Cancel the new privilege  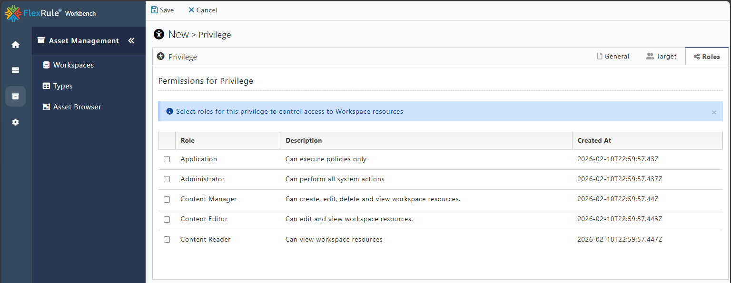[x=203, y=10]
